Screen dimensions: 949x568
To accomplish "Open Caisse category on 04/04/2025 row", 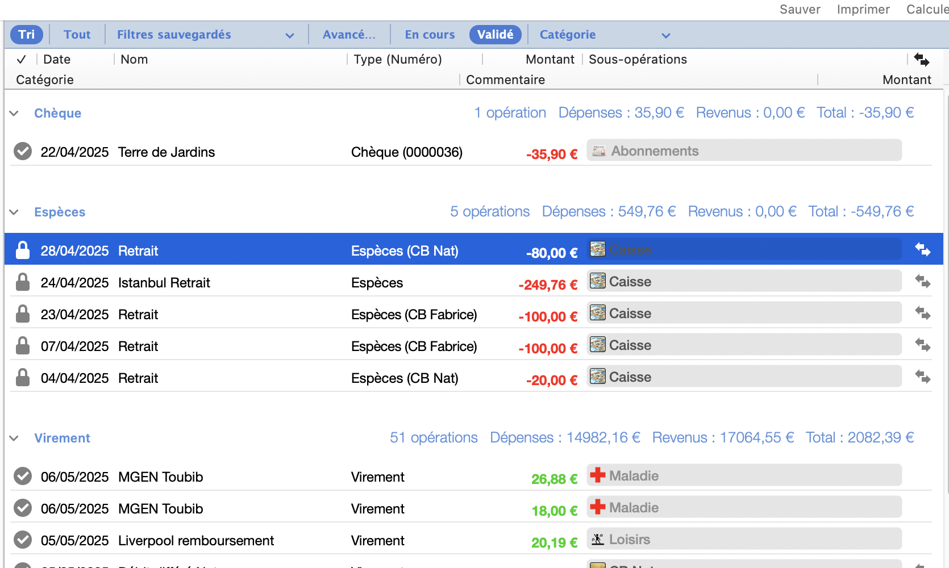I will [x=744, y=377].
